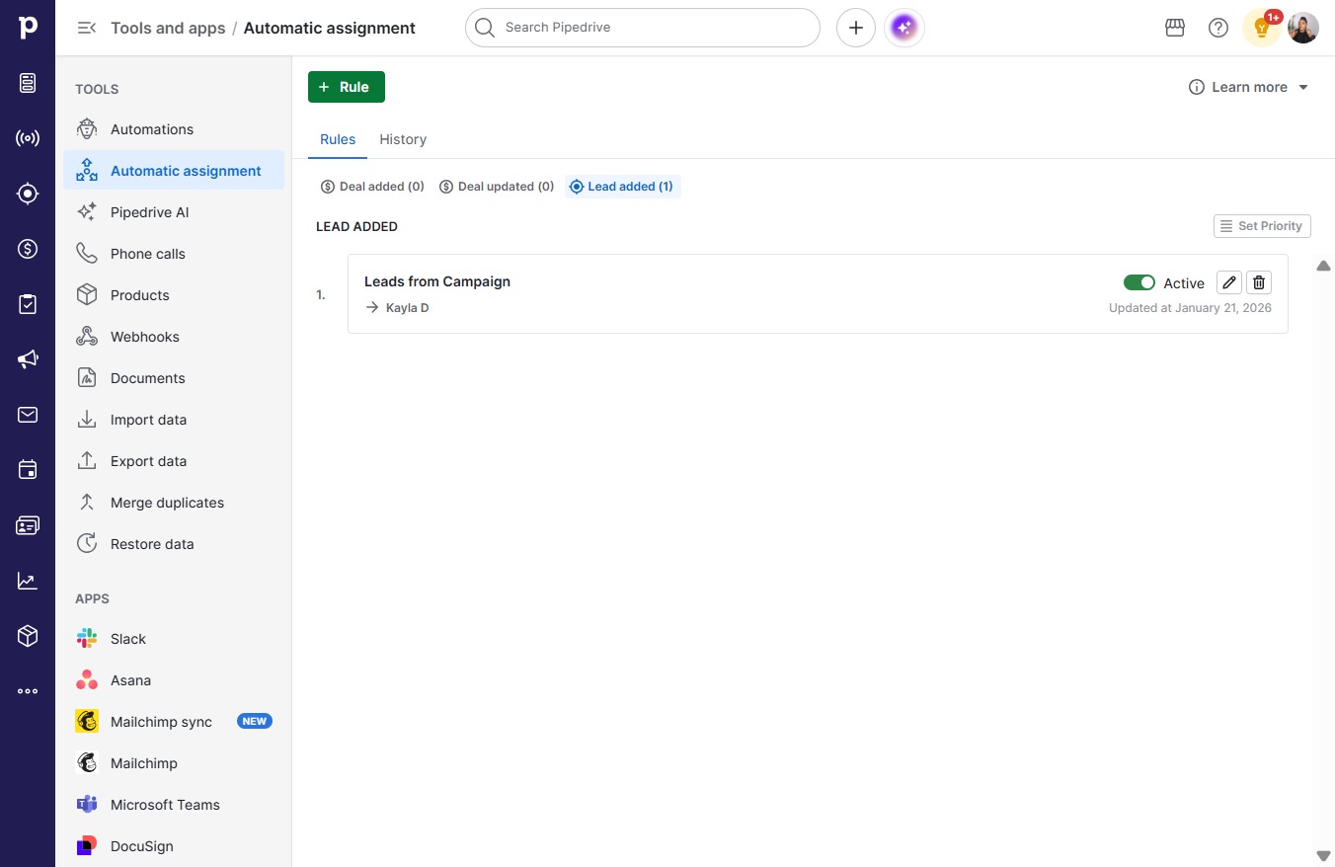
Task: Switch to the History tab
Action: click(x=403, y=139)
